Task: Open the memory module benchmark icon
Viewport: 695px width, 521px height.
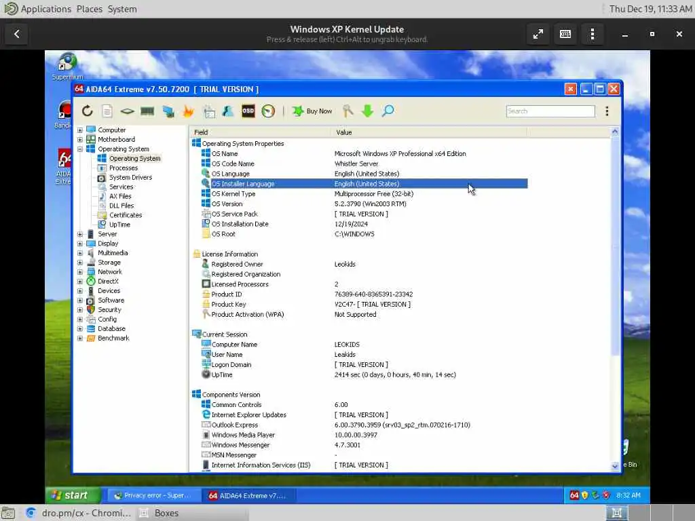Action: (147, 111)
